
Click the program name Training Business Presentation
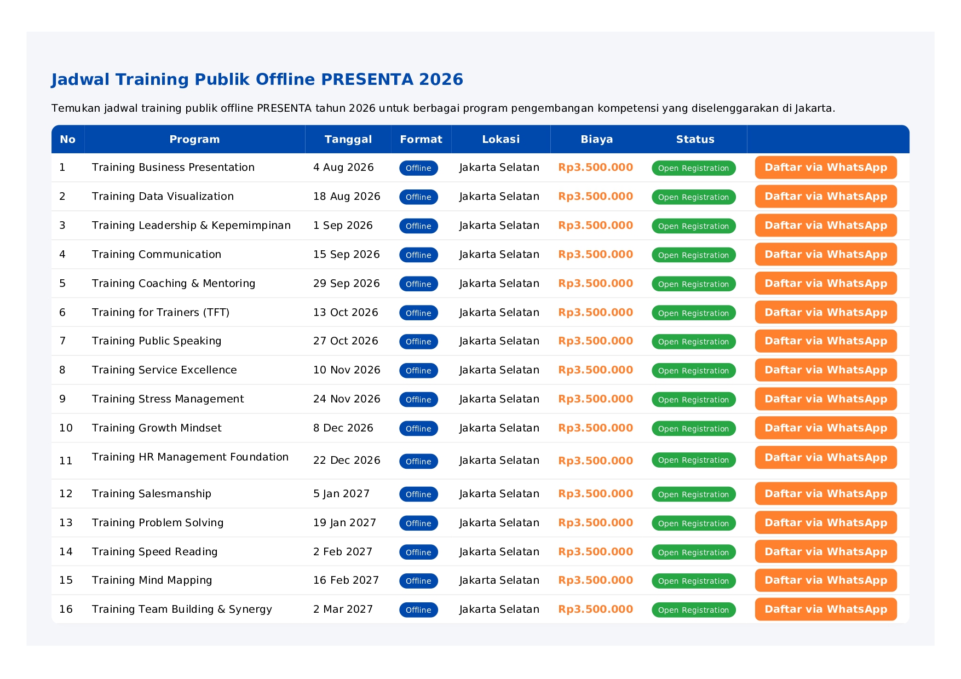173,168
